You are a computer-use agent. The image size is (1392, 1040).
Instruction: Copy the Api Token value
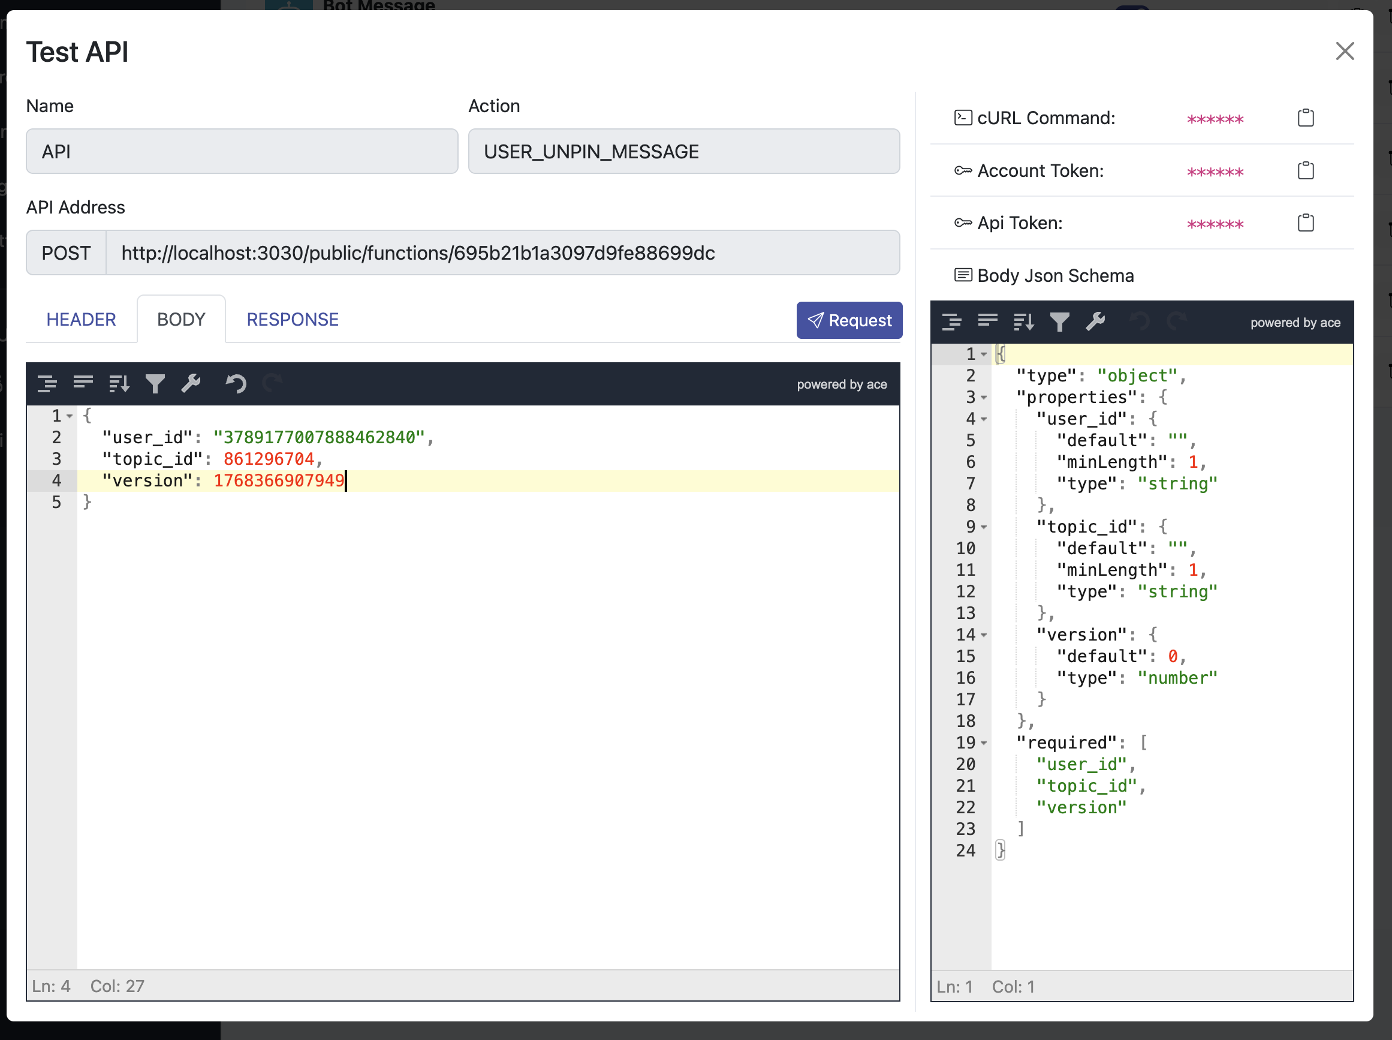click(x=1305, y=223)
